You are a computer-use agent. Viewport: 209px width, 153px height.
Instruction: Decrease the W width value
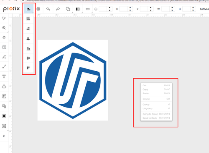(172, 10)
